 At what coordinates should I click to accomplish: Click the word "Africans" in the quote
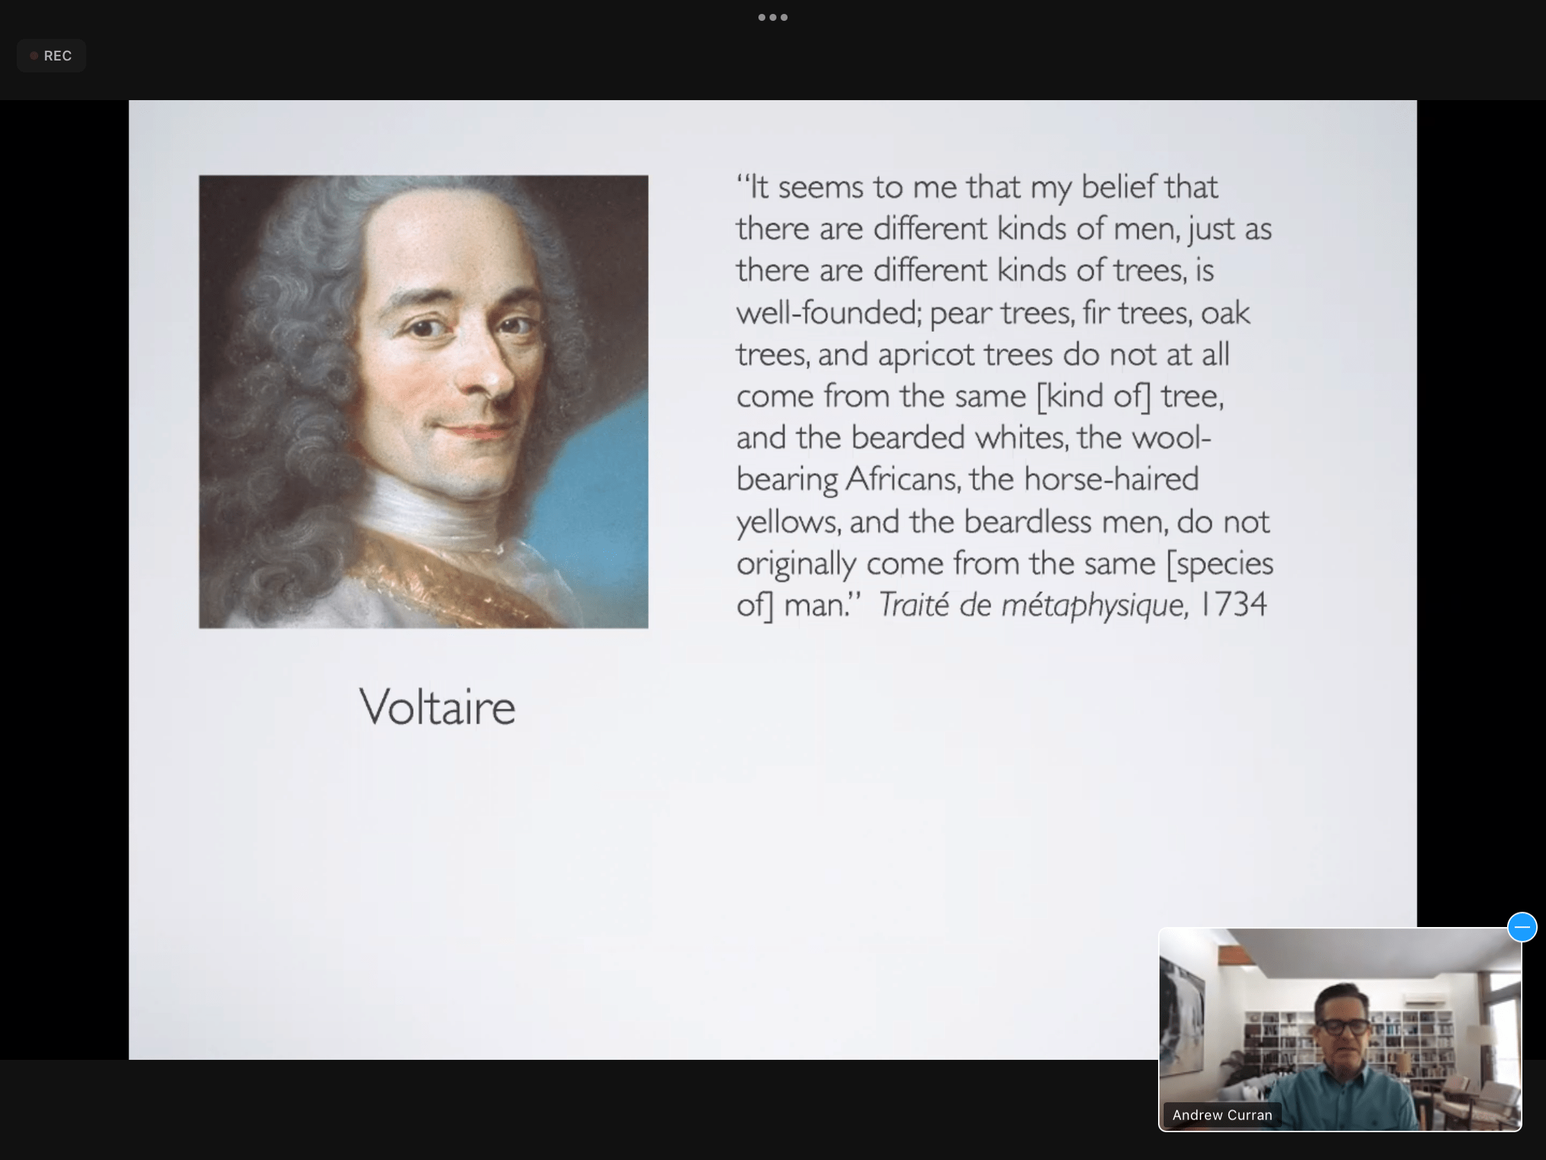point(903,480)
